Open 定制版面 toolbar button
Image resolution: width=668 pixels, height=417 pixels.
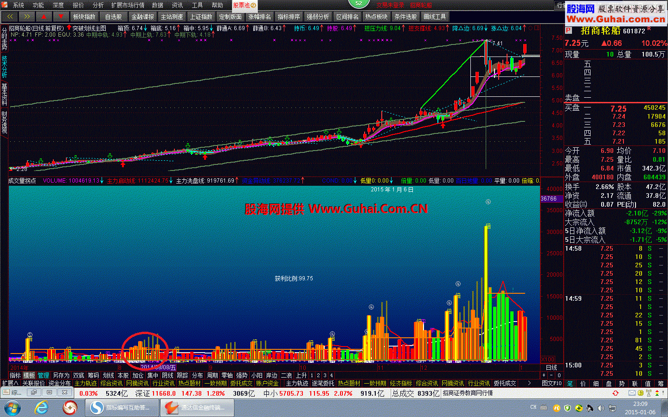pos(230,17)
